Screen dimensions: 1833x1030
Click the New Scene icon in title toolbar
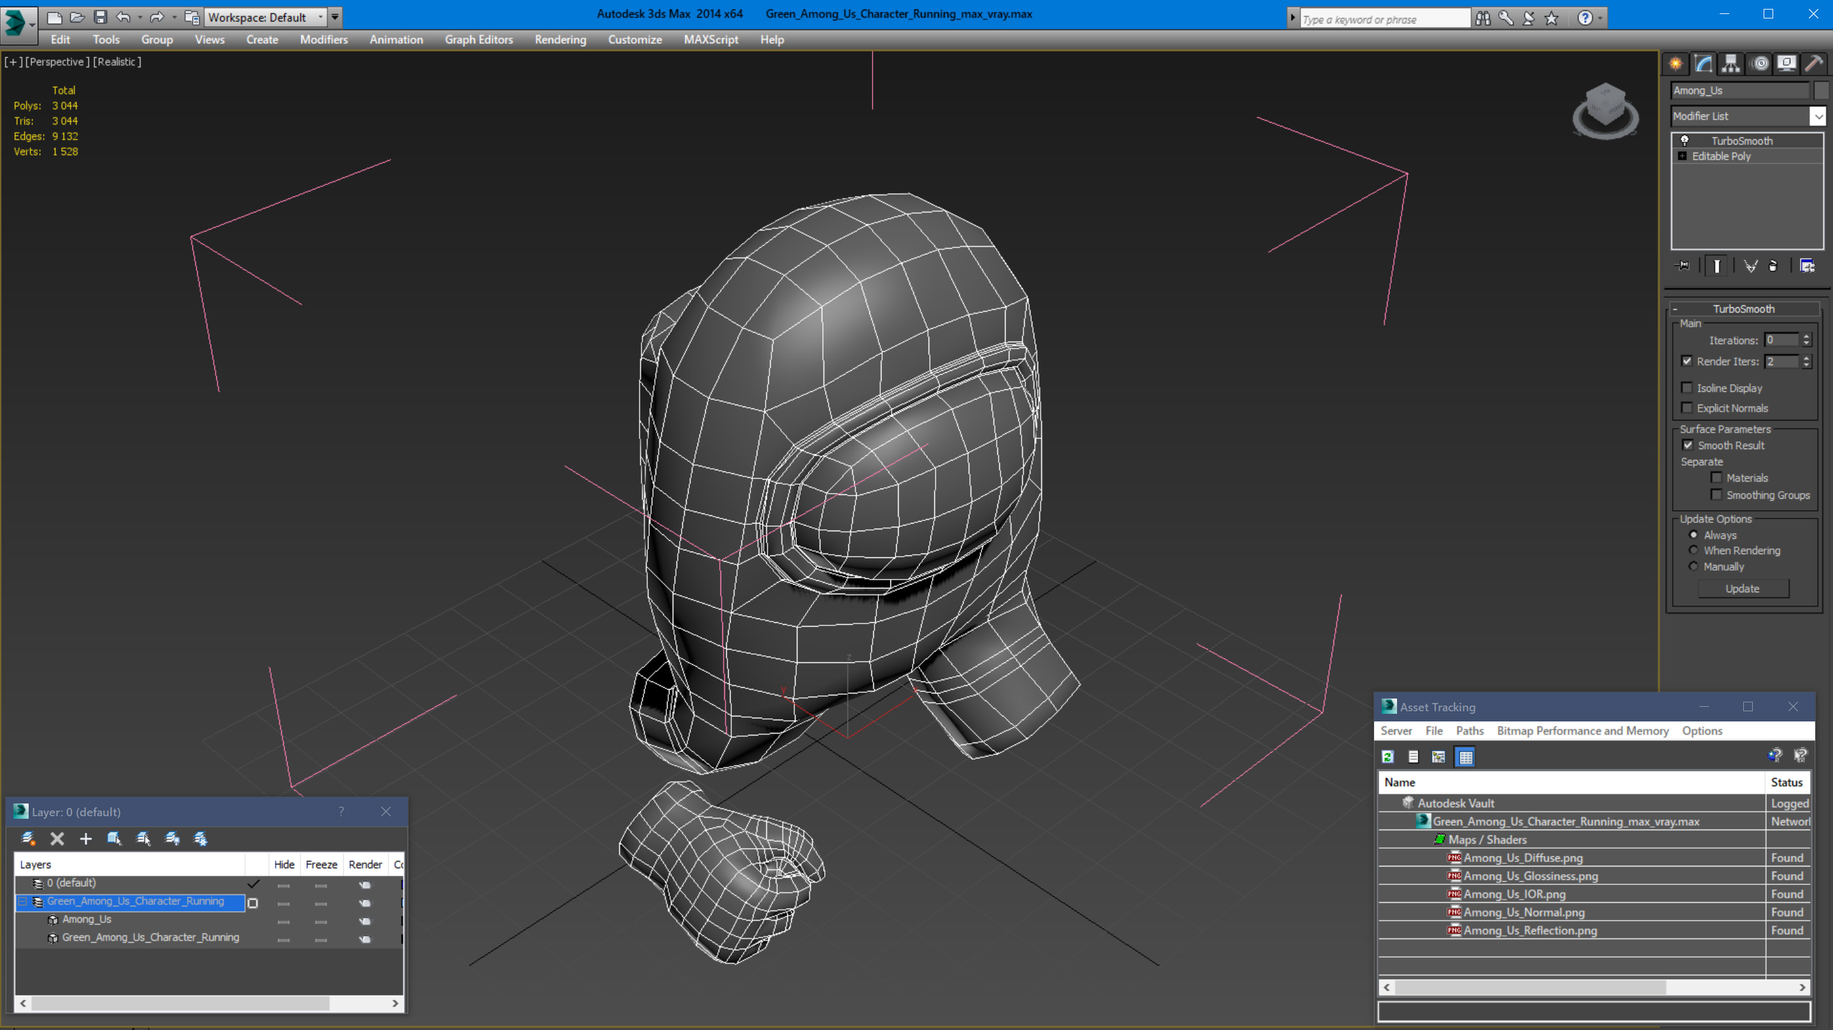(55, 17)
